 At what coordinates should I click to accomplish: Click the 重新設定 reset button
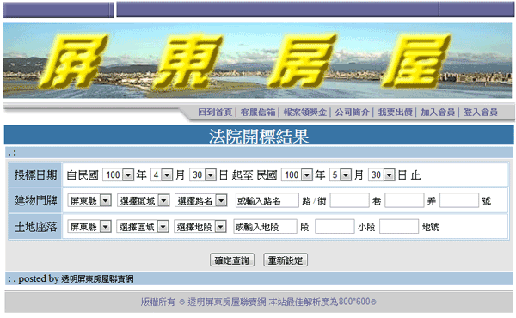click(286, 260)
